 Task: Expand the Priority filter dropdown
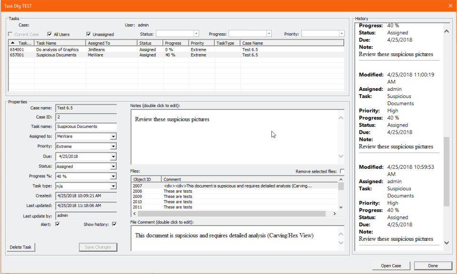[342, 33]
